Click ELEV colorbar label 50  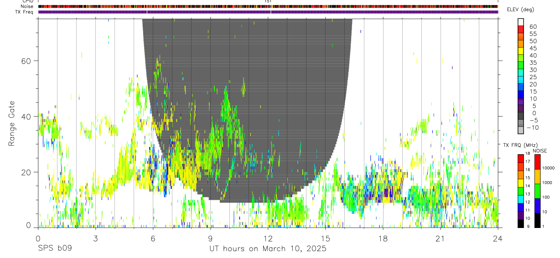tap(532, 41)
